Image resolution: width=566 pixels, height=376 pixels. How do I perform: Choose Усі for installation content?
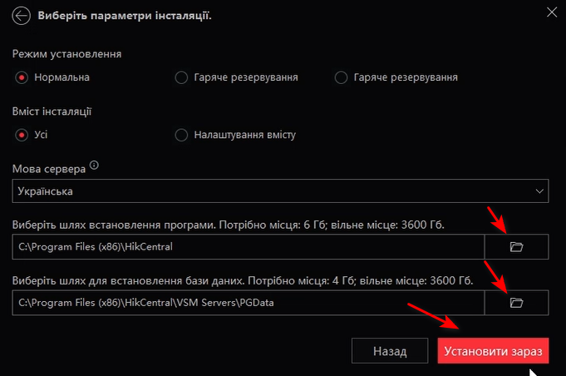22,134
